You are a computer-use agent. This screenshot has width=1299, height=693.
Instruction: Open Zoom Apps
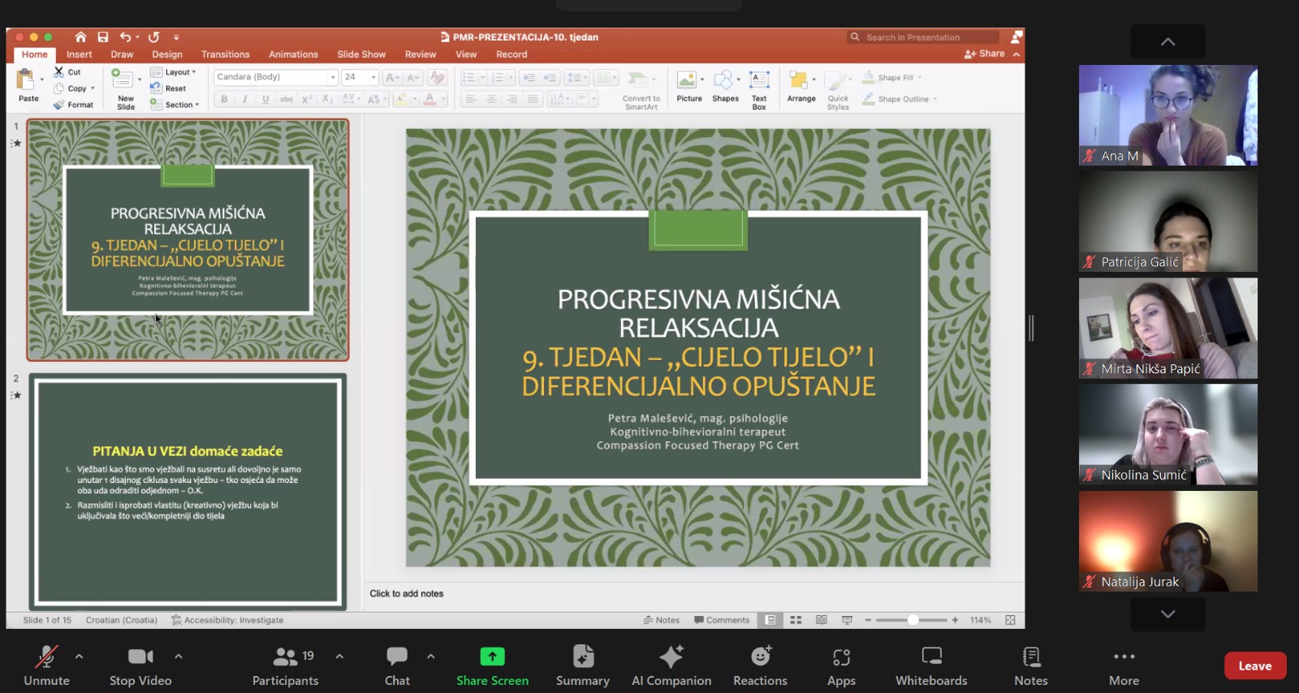(x=841, y=666)
